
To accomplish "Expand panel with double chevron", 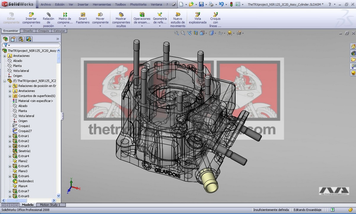I will [x=58, y=39].
